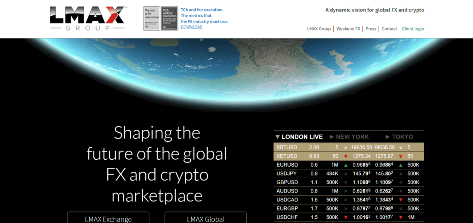Click the red down arrow beside XETUSD bid

click(346, 156)
